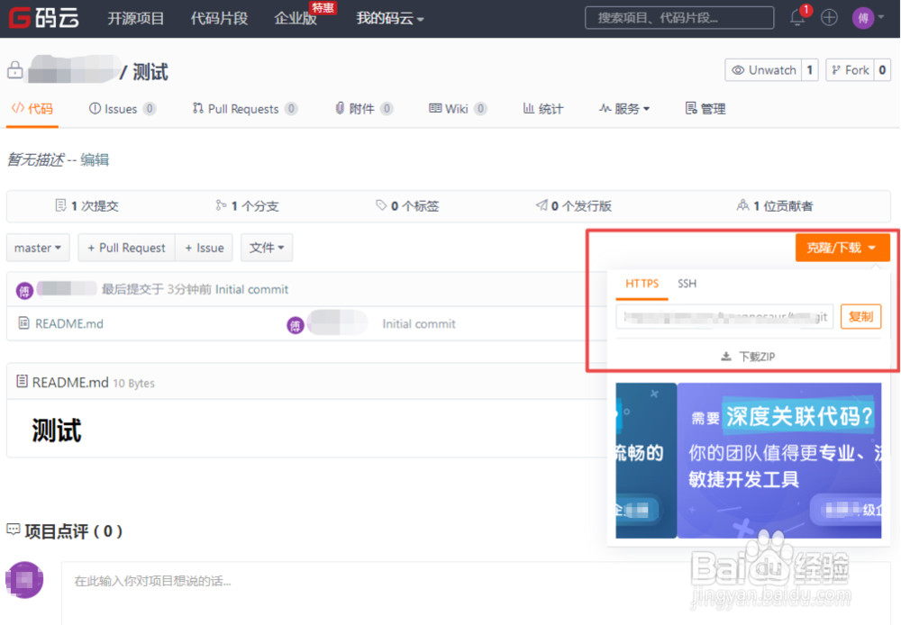Switch to the HTTPS clone tab

coord(642,284)
